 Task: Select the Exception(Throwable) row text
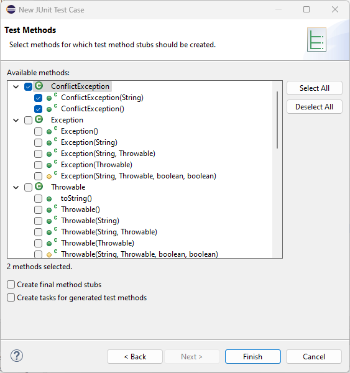point(96,165)
